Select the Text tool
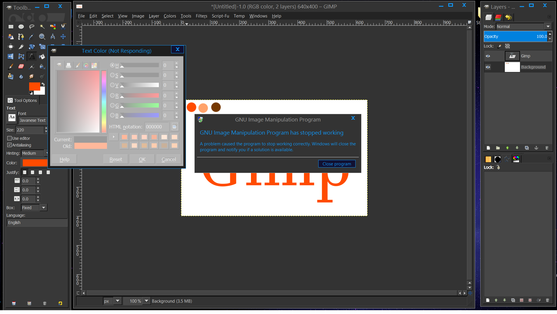557x314 pixels. pos(32,57)
